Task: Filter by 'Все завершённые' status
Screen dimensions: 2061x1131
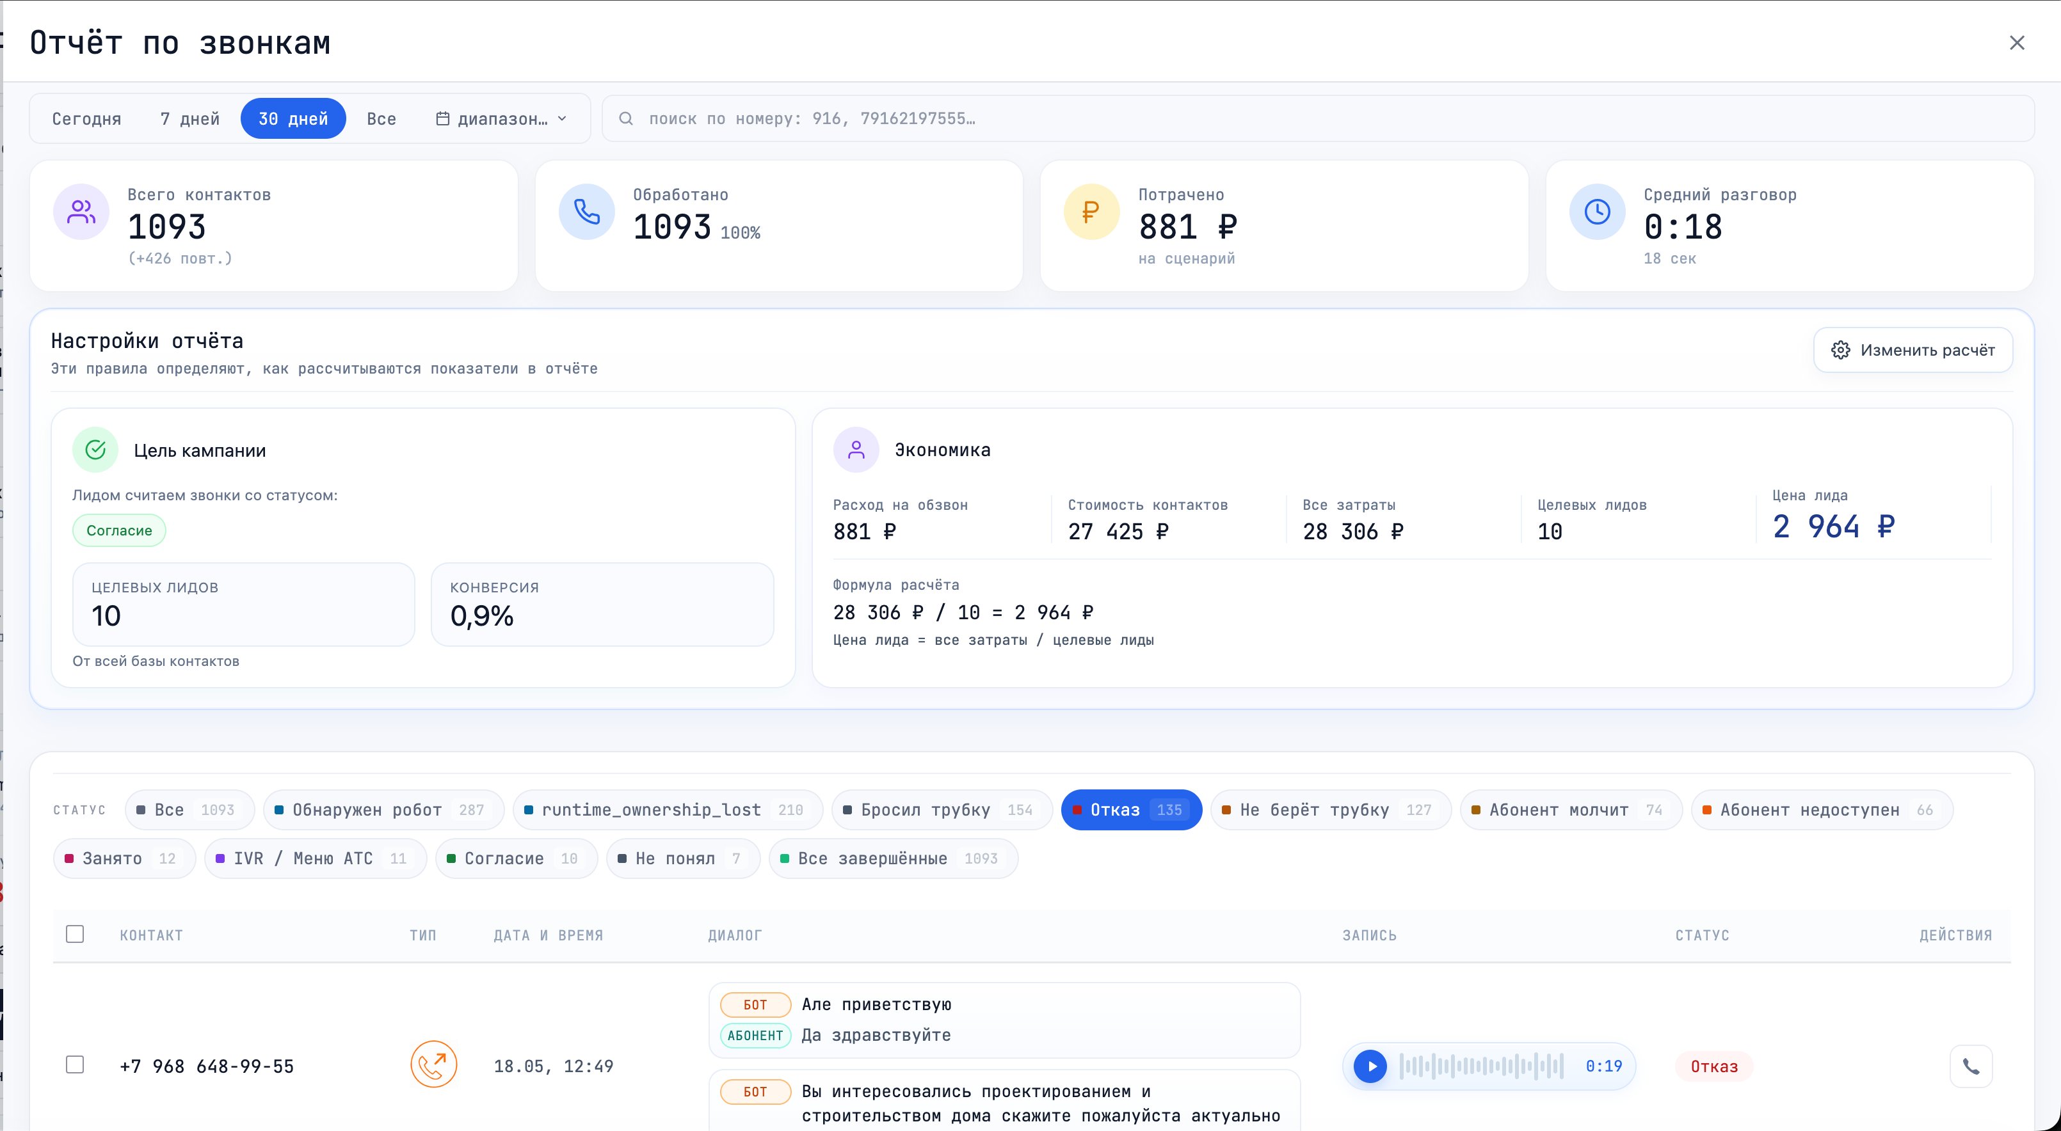Action: 893,858
